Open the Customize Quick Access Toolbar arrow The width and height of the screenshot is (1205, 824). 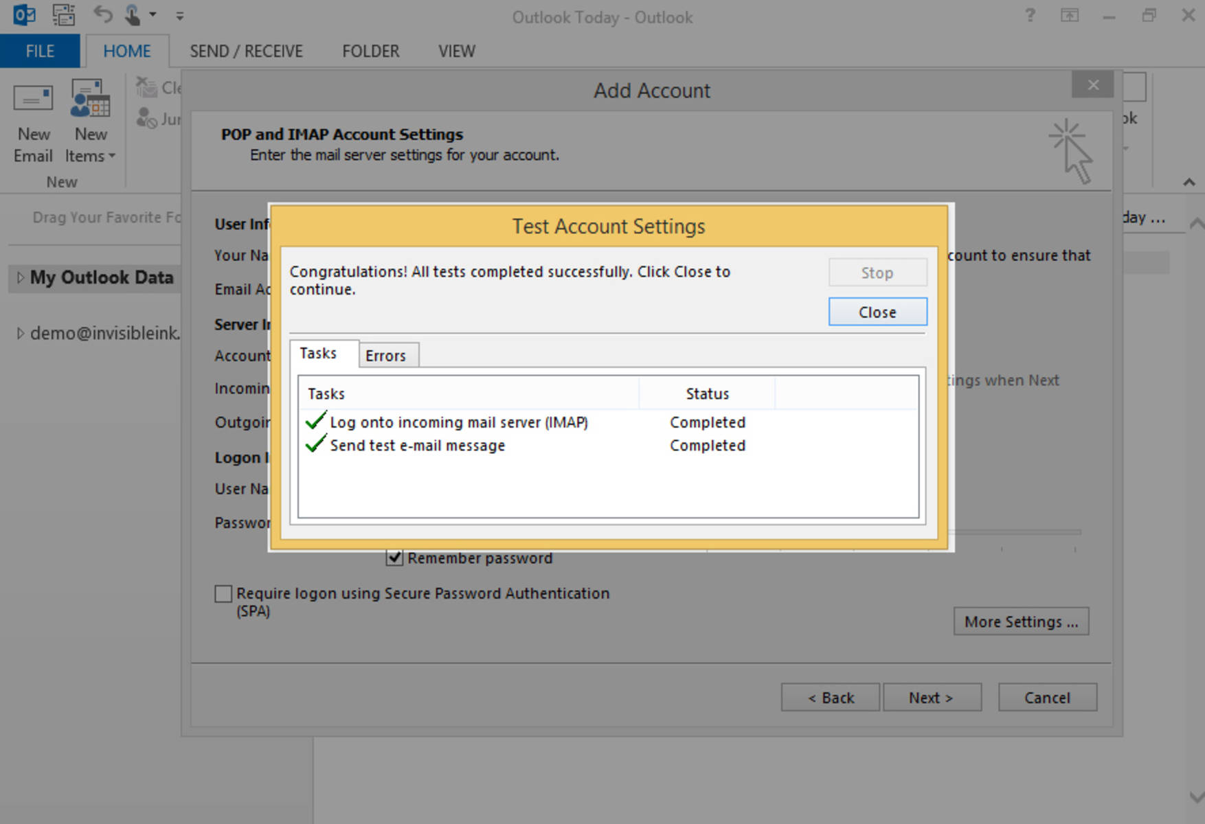tap(180, 15)
